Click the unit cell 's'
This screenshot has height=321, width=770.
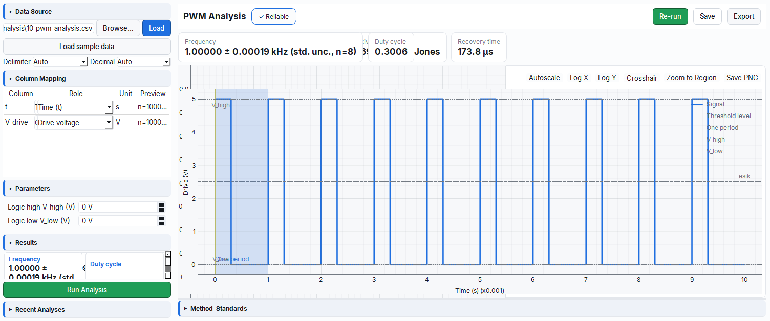coord(125,107)
